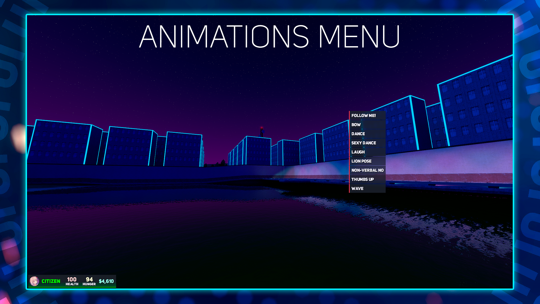Select the Wave animation
This screenshot has height=304, width=540.
pyautogui.click(x=367, y=188)
